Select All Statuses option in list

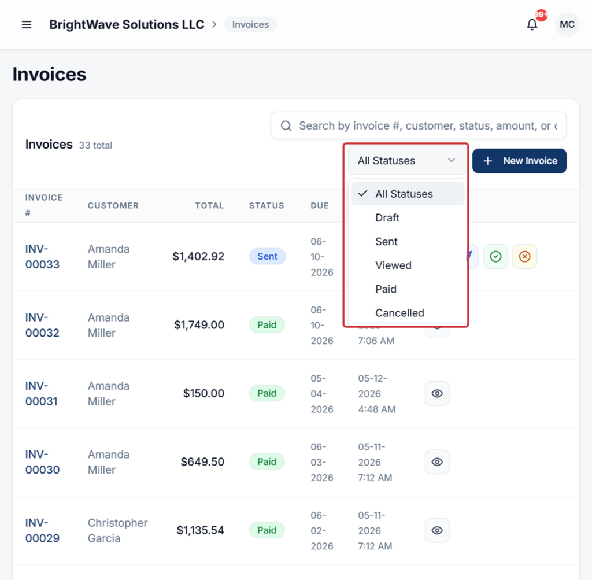click(x=408, y=194)
